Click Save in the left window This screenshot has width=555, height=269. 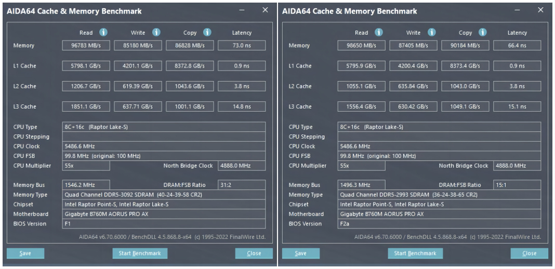[x=25, y=253]
